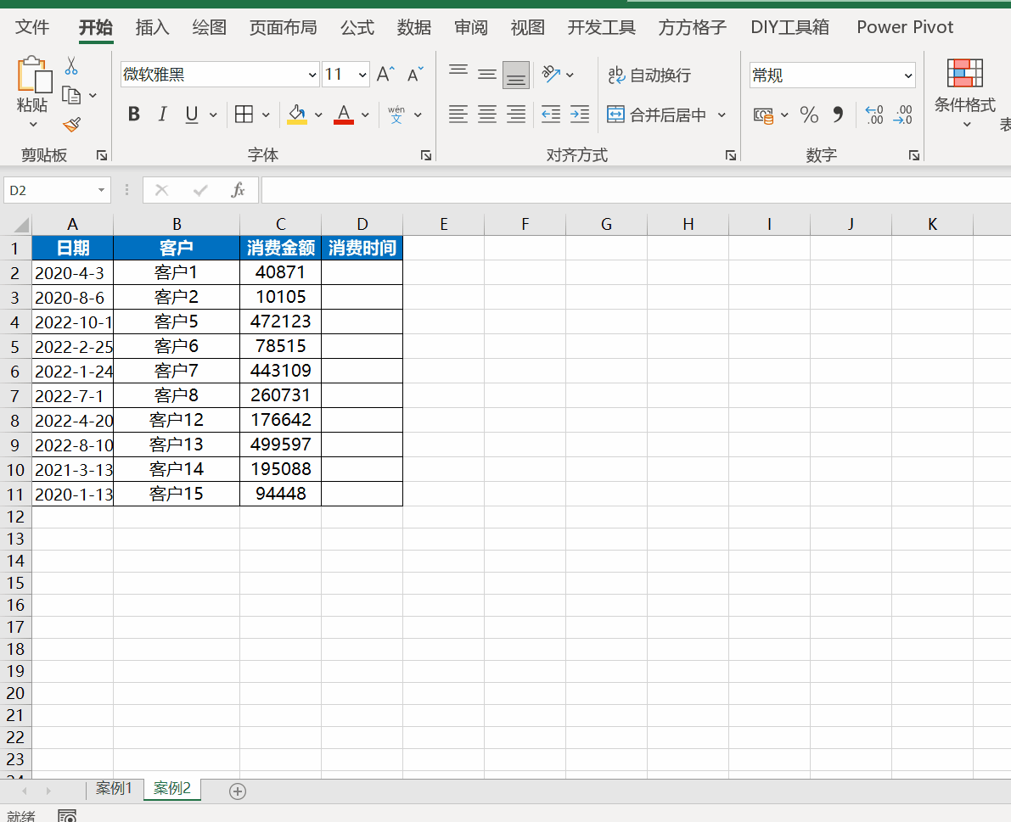Toggle Underline formatting
The width and height of the screenshot is (1011, 822).
coord(192,115)
